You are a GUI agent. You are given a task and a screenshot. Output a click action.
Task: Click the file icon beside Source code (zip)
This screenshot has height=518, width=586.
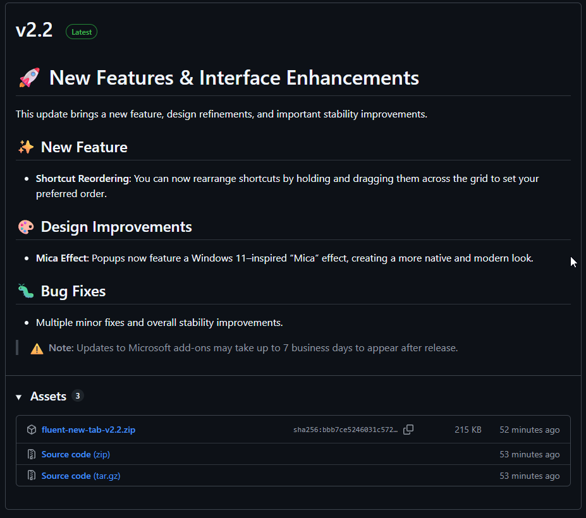(32, 454)
